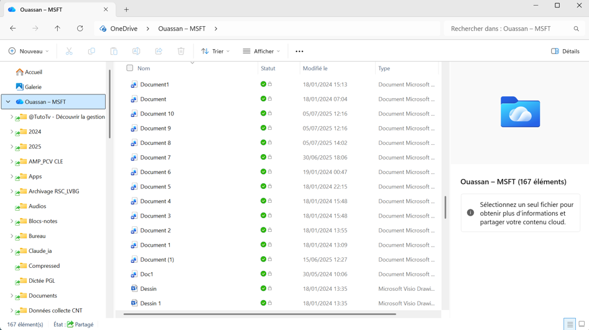Viewport: 589px width, 330px height.
Task: Click the Share icon in toolbar
Action: point(159,51)
